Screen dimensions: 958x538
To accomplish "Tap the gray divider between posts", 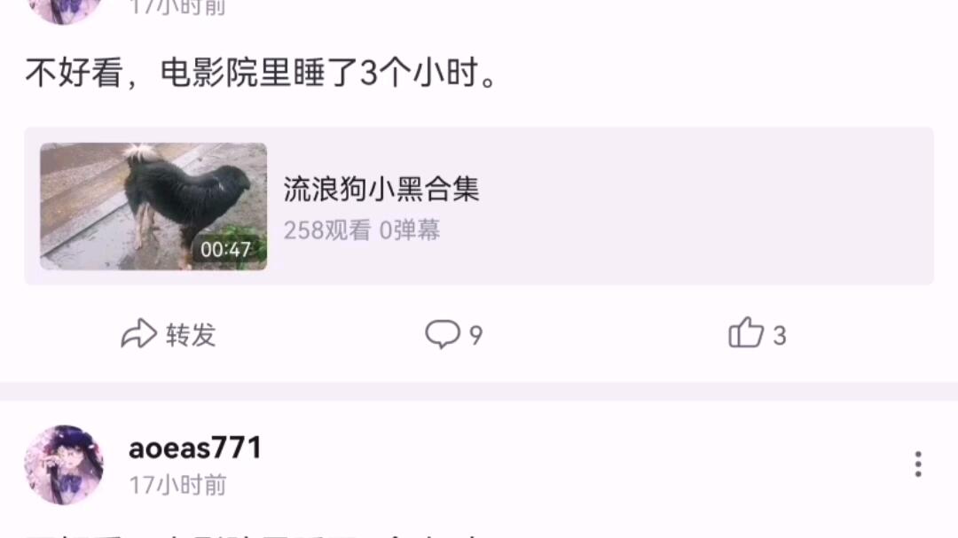I will click(479, 392).
